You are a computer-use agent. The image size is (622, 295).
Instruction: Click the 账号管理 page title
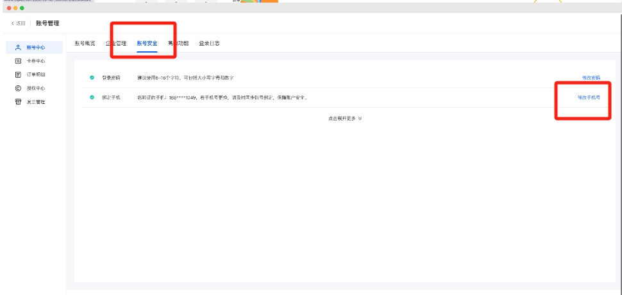(x=47, y=23)
